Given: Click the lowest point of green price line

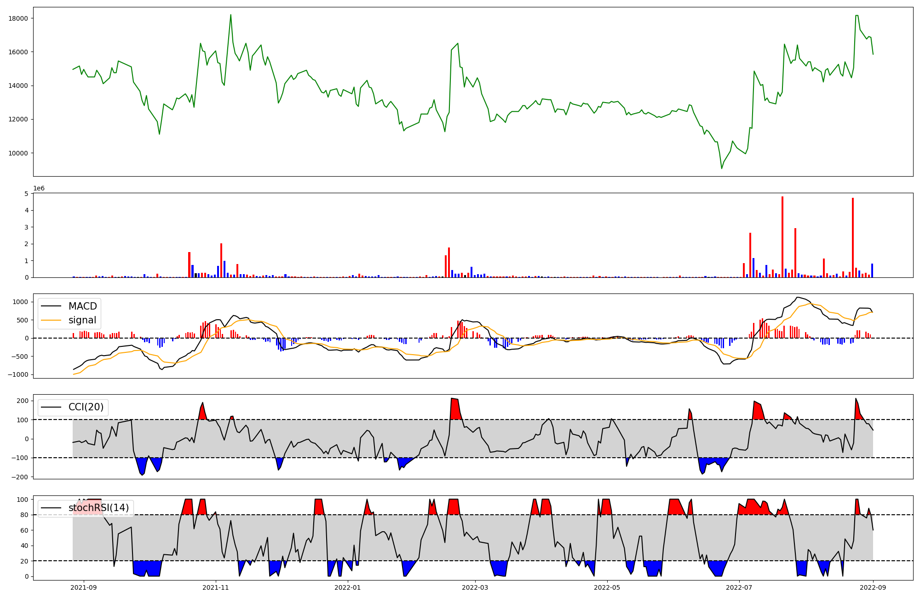Looking at the screenshot, I should 722,168.
